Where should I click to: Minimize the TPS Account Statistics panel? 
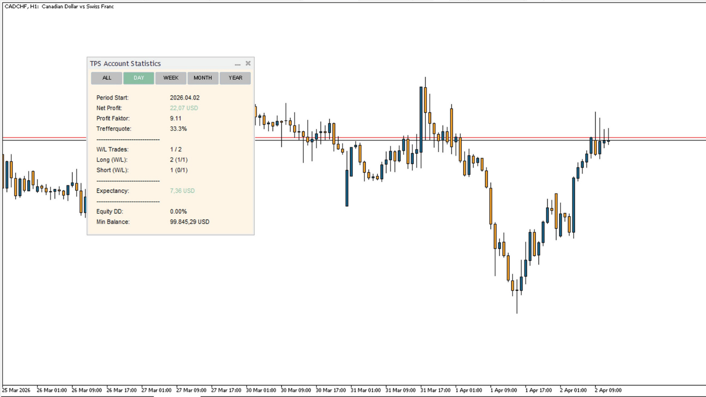(238, 64)
